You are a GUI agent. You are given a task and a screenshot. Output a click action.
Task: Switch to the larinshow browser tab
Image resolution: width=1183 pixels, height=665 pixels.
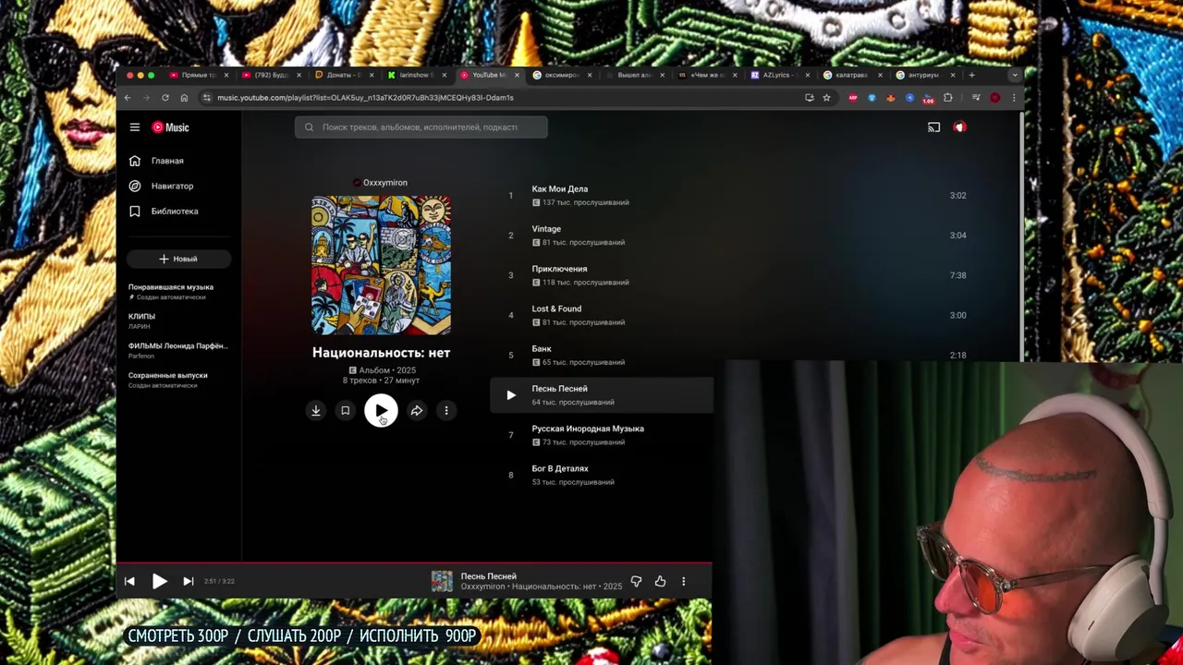click(x=416, y=75)
